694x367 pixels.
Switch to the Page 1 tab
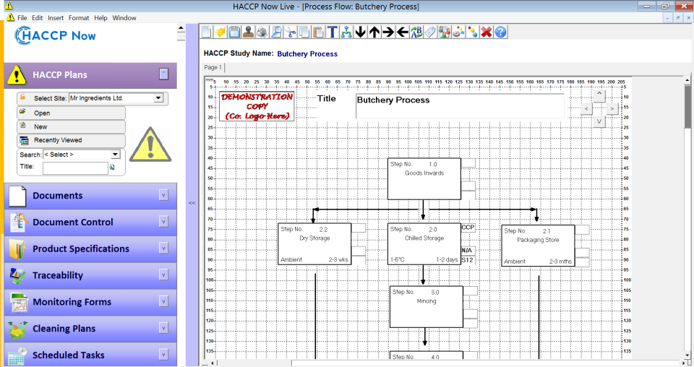[x=213, y=67]
